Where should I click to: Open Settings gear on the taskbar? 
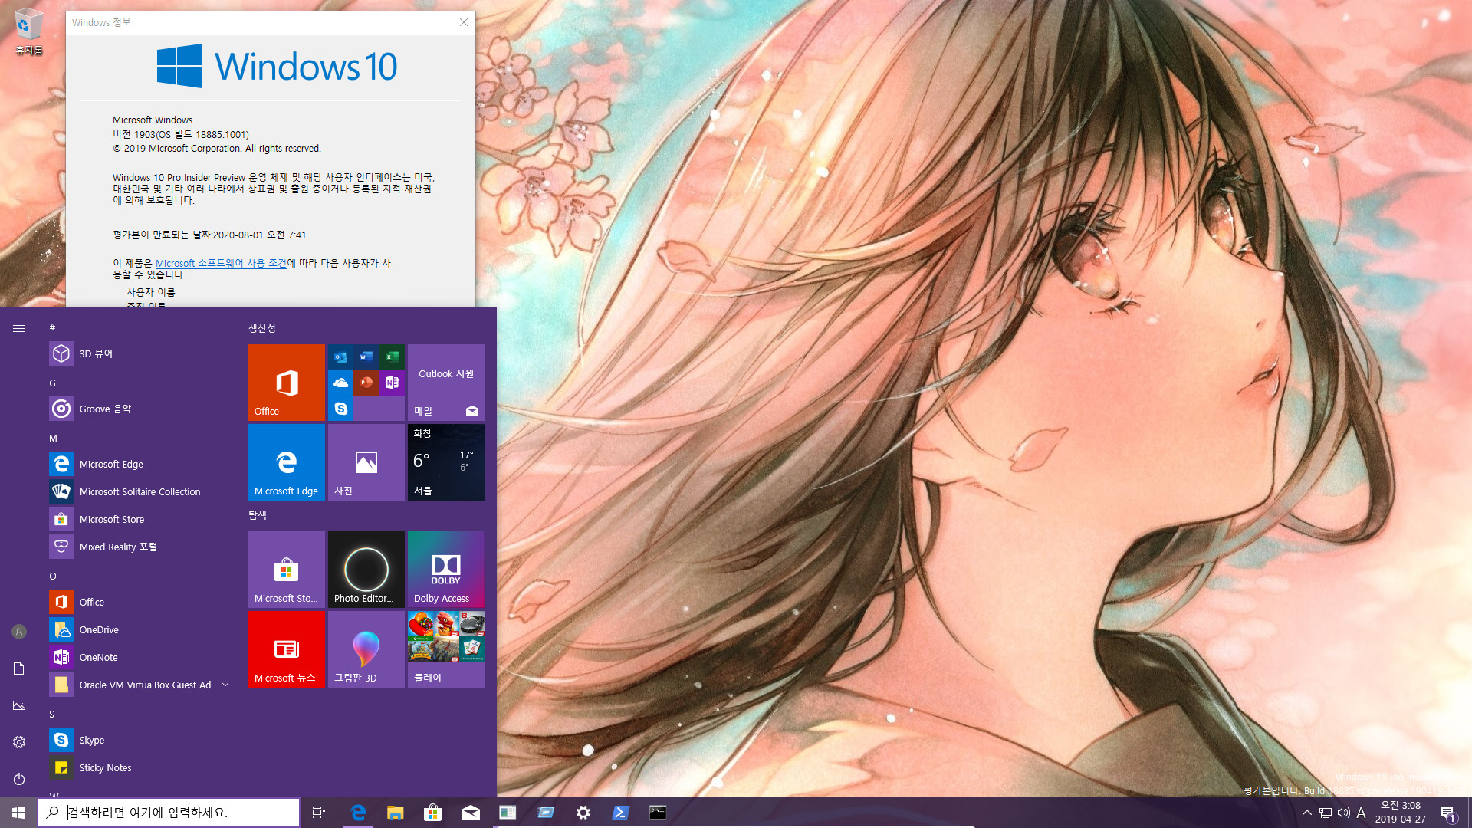583,813
